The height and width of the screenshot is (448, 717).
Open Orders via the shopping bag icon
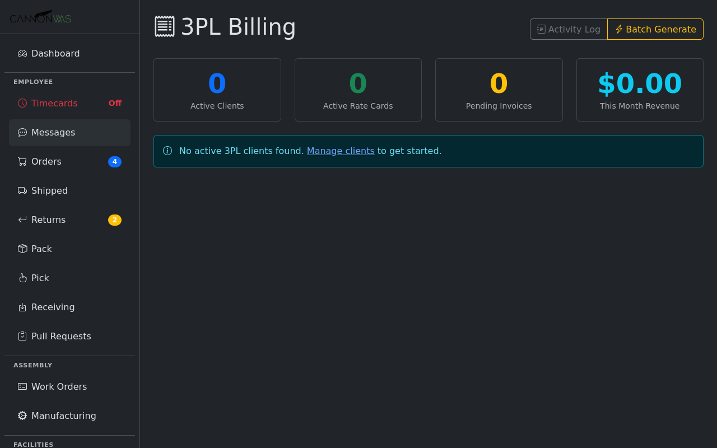(x=21, y=161)
